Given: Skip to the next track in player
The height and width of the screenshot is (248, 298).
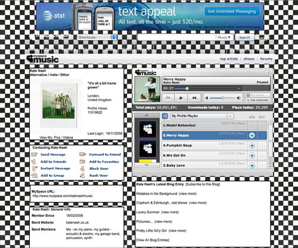Looking at the screenshot, I should [194, 98].
